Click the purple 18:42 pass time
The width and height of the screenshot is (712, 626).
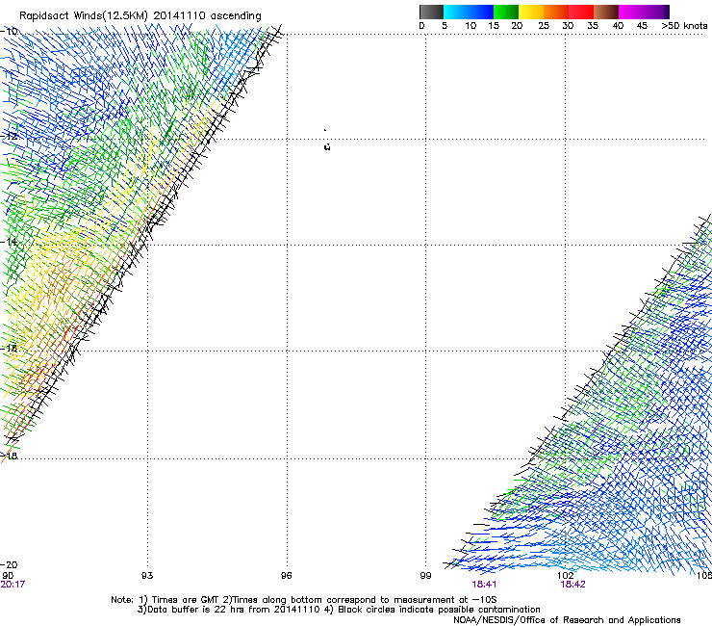573,585
